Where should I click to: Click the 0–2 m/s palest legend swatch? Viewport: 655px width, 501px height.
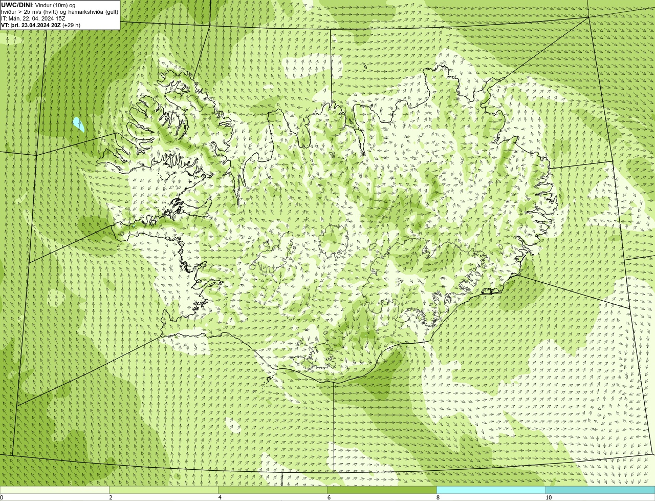pyautogui.click(x=54, y=490)
